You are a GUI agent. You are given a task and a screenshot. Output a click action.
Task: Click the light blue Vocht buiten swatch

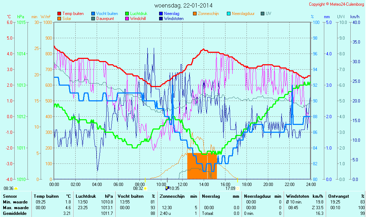pyautogui.click(x=93, y=14)
